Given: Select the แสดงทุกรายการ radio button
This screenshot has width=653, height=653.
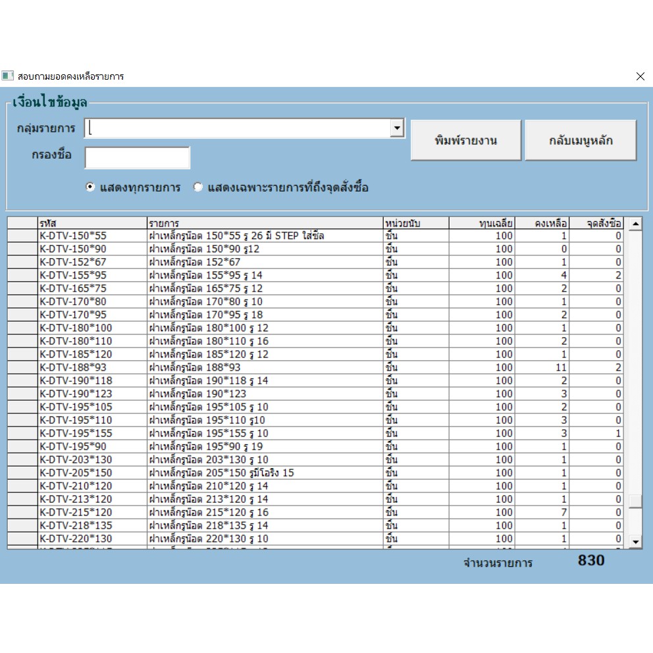Looking at the screenshot, I should pos(91,187).
